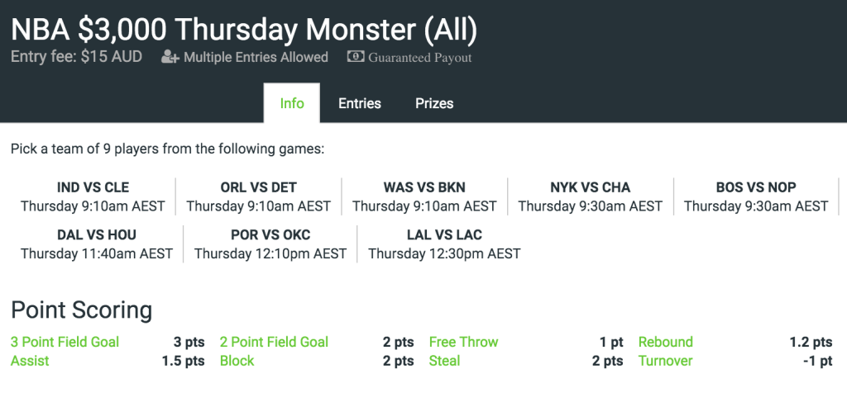Click the Guaranteed Payout money icon
Screen dimensions: 847x402
click(356, 56)
